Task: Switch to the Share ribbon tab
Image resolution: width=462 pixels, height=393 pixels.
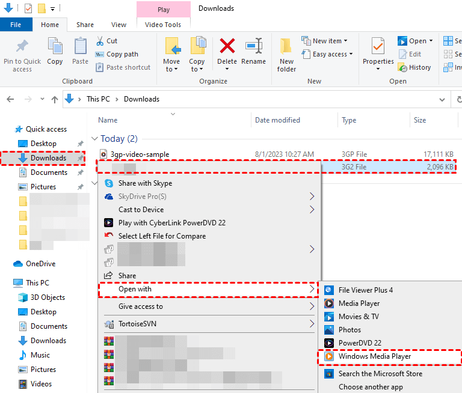Action: pos(85,25)
